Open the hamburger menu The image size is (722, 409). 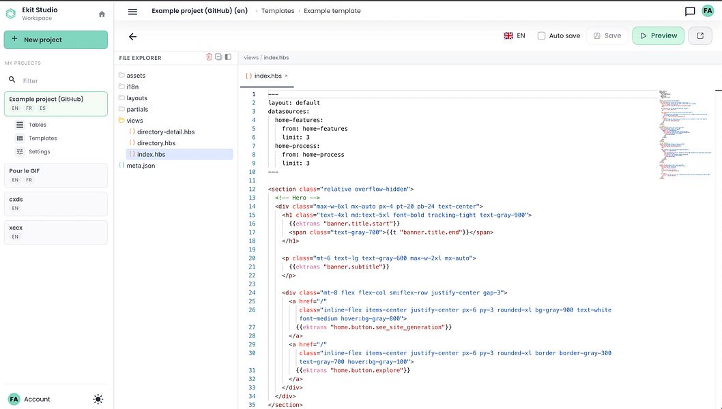(132, 12)
